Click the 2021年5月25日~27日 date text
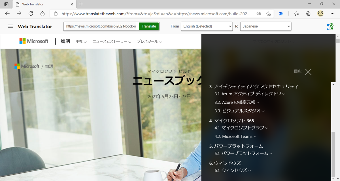The width and height of the screenshot is (340, 181). click(x=169, y=96)
